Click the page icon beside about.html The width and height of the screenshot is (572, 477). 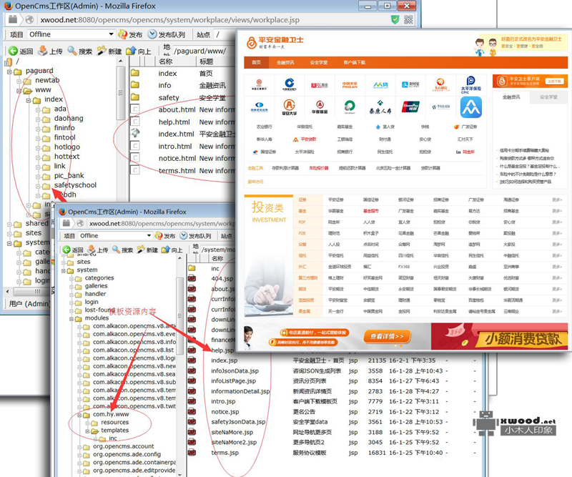[135, 109]
